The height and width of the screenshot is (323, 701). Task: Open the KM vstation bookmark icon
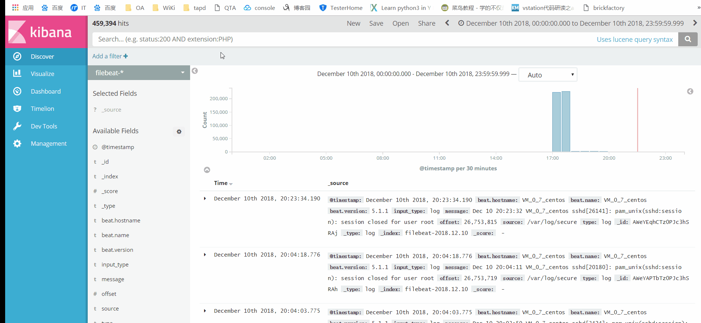coord(515,8)
